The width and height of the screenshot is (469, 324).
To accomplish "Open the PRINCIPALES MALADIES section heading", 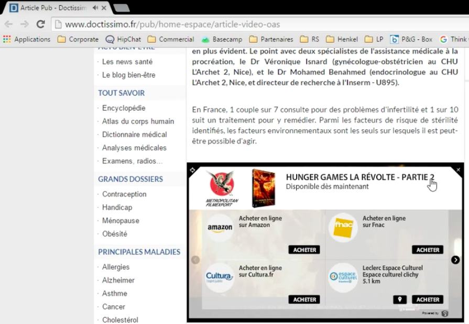I will coord(139,252).
